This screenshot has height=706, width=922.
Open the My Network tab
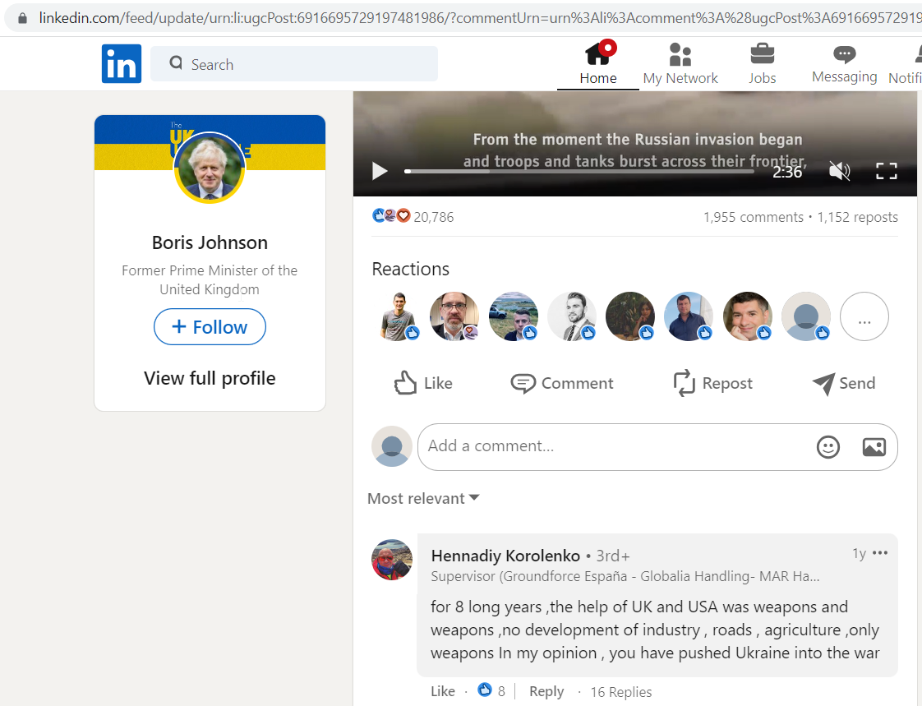(x=680, y=63)
